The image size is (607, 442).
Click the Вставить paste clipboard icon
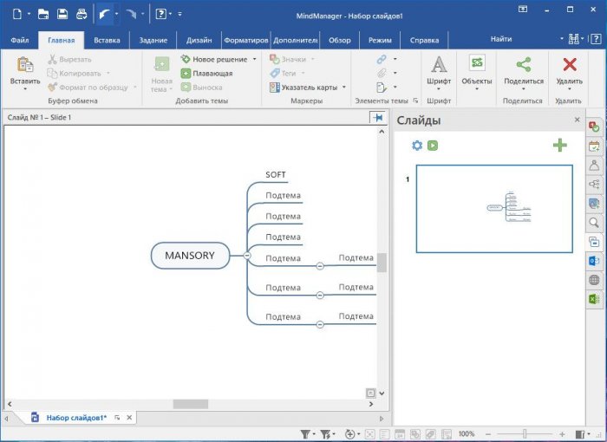(x=25, y=65)
